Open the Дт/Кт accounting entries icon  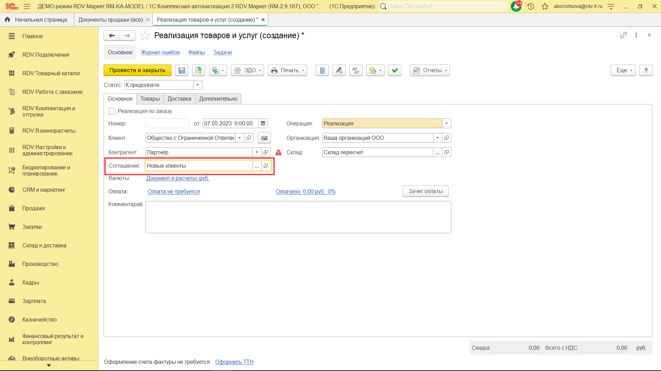tap(356, 70)
